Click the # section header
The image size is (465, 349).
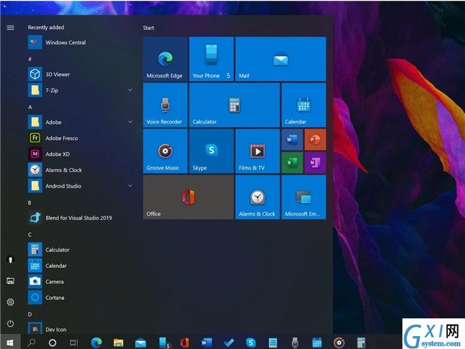(x=29, y=59)
